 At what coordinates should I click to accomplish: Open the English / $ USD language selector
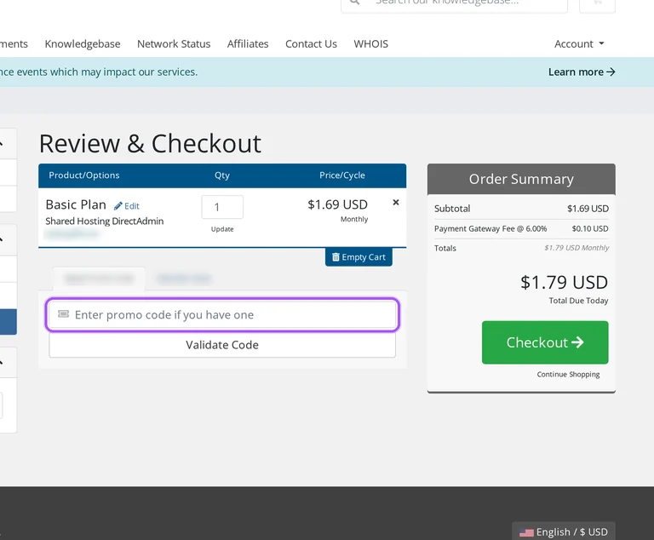pyautogui.click(x=564, y=531)
